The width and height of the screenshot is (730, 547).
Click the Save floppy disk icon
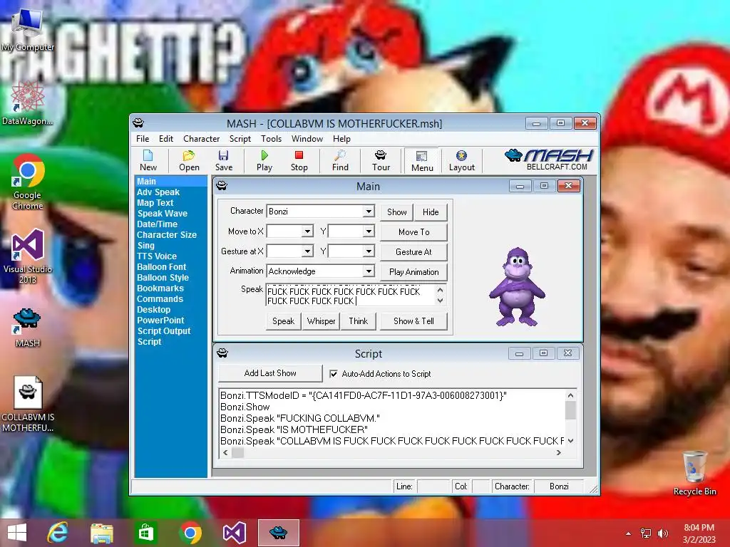coord(223,160)
